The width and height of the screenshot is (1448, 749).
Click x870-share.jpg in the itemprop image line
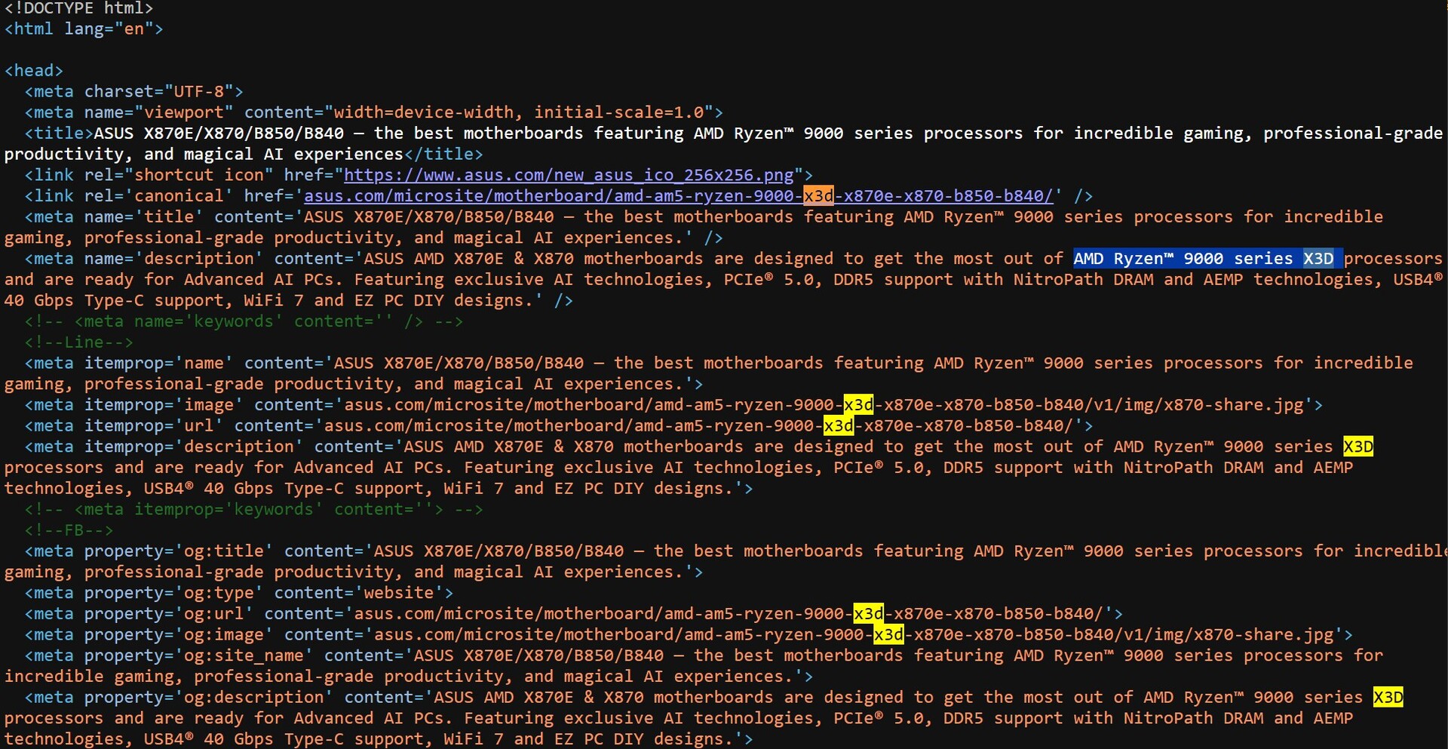[1233, 405]
